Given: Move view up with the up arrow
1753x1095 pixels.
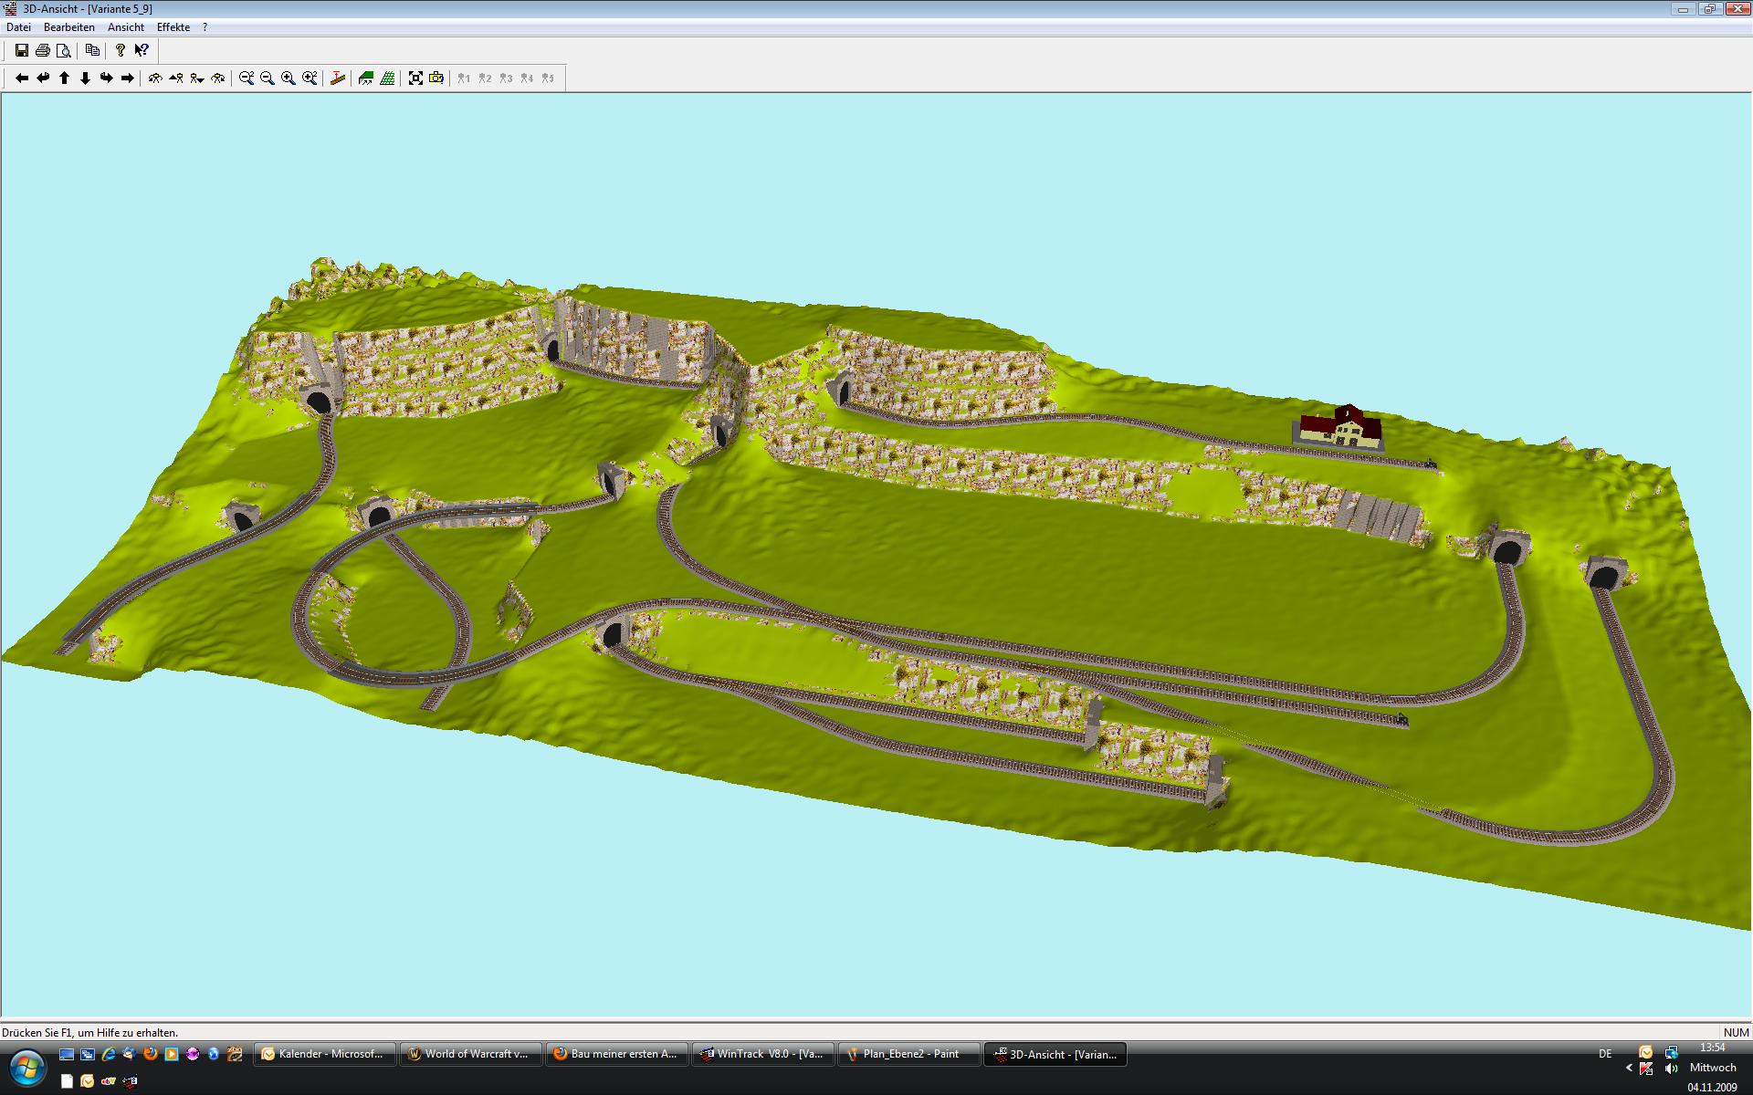Looking at the screenshot, I should (x=64, y=78).
